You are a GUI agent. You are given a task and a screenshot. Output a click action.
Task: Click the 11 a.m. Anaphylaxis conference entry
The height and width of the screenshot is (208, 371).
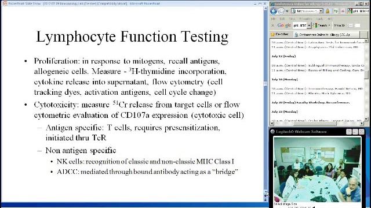tap(315, 47)
